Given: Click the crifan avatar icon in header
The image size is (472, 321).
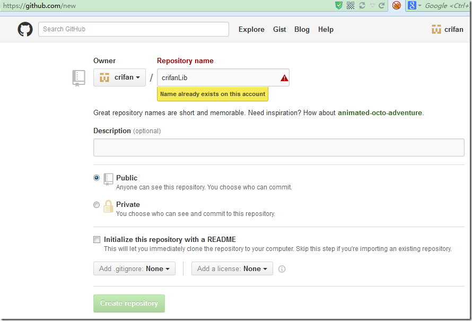Looking at the screenshot, I should (x=436, y=29).
